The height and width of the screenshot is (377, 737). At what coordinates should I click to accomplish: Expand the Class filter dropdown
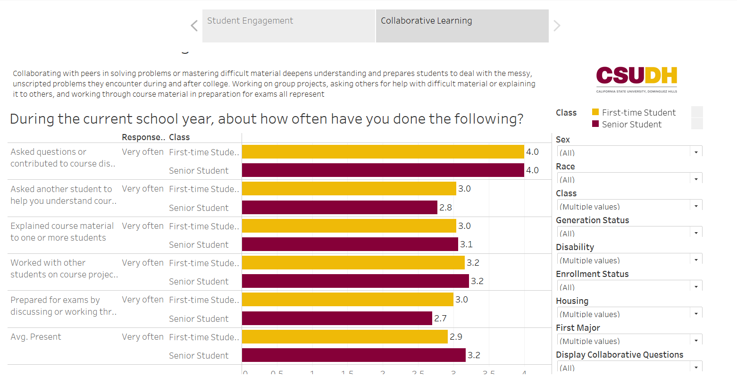coord(696,206)
